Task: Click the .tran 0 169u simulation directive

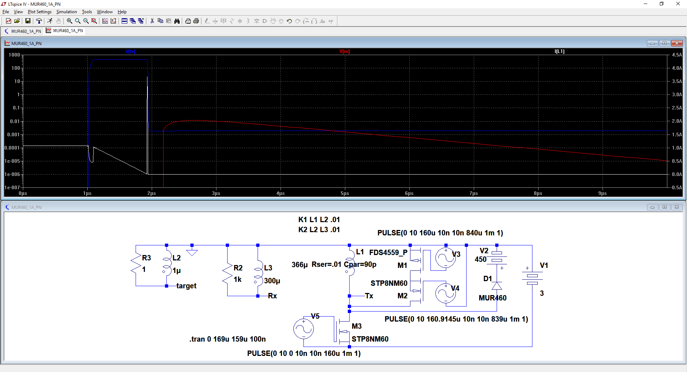Action: tap(228, 339)
